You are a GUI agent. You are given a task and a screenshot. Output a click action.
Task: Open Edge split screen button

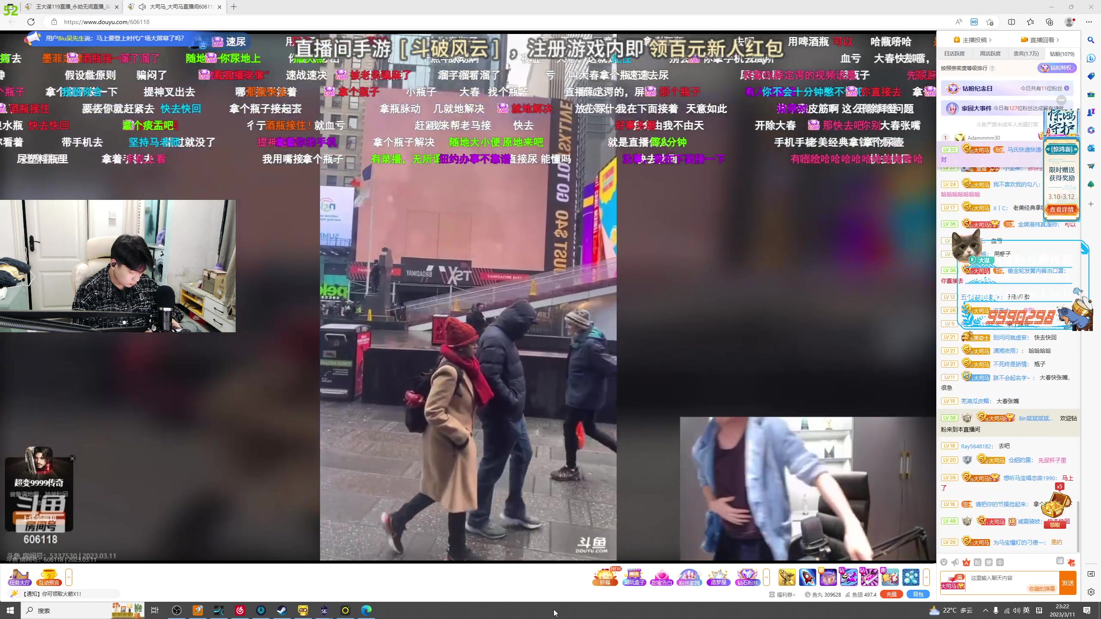tap(1012, 22)
